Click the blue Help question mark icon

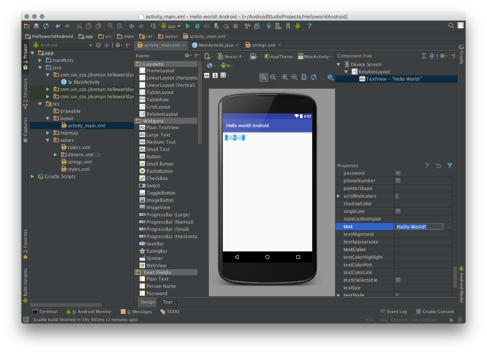309,26
